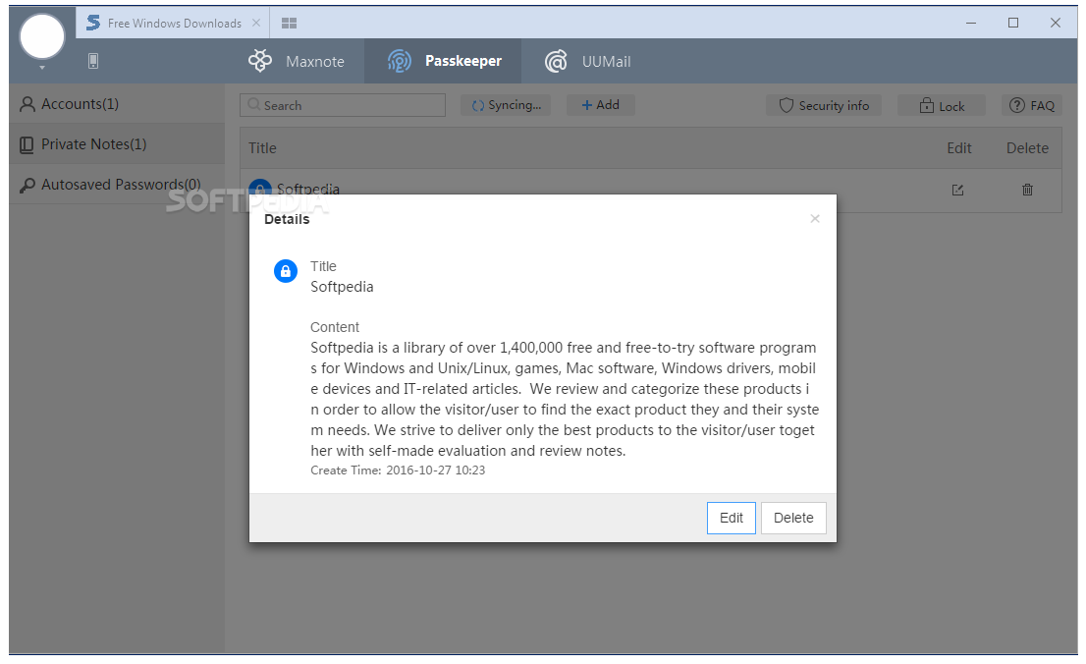Viewport: 1086px width, 664px height.
Task: Click the Syncing... button
Action: (x=506, y=105)
